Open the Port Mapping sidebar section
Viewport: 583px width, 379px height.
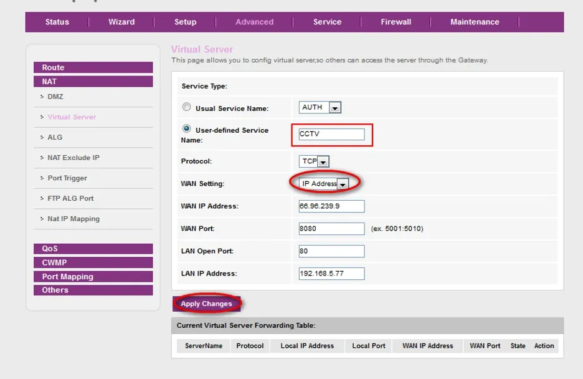(93, 277)
